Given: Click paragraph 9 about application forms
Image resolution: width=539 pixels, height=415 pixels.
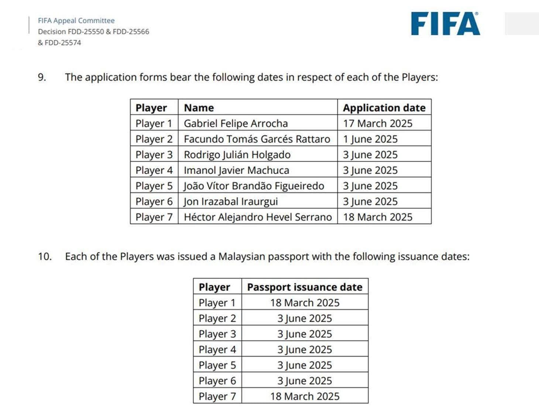Looking at the screenshot, I should pos(251,77).
